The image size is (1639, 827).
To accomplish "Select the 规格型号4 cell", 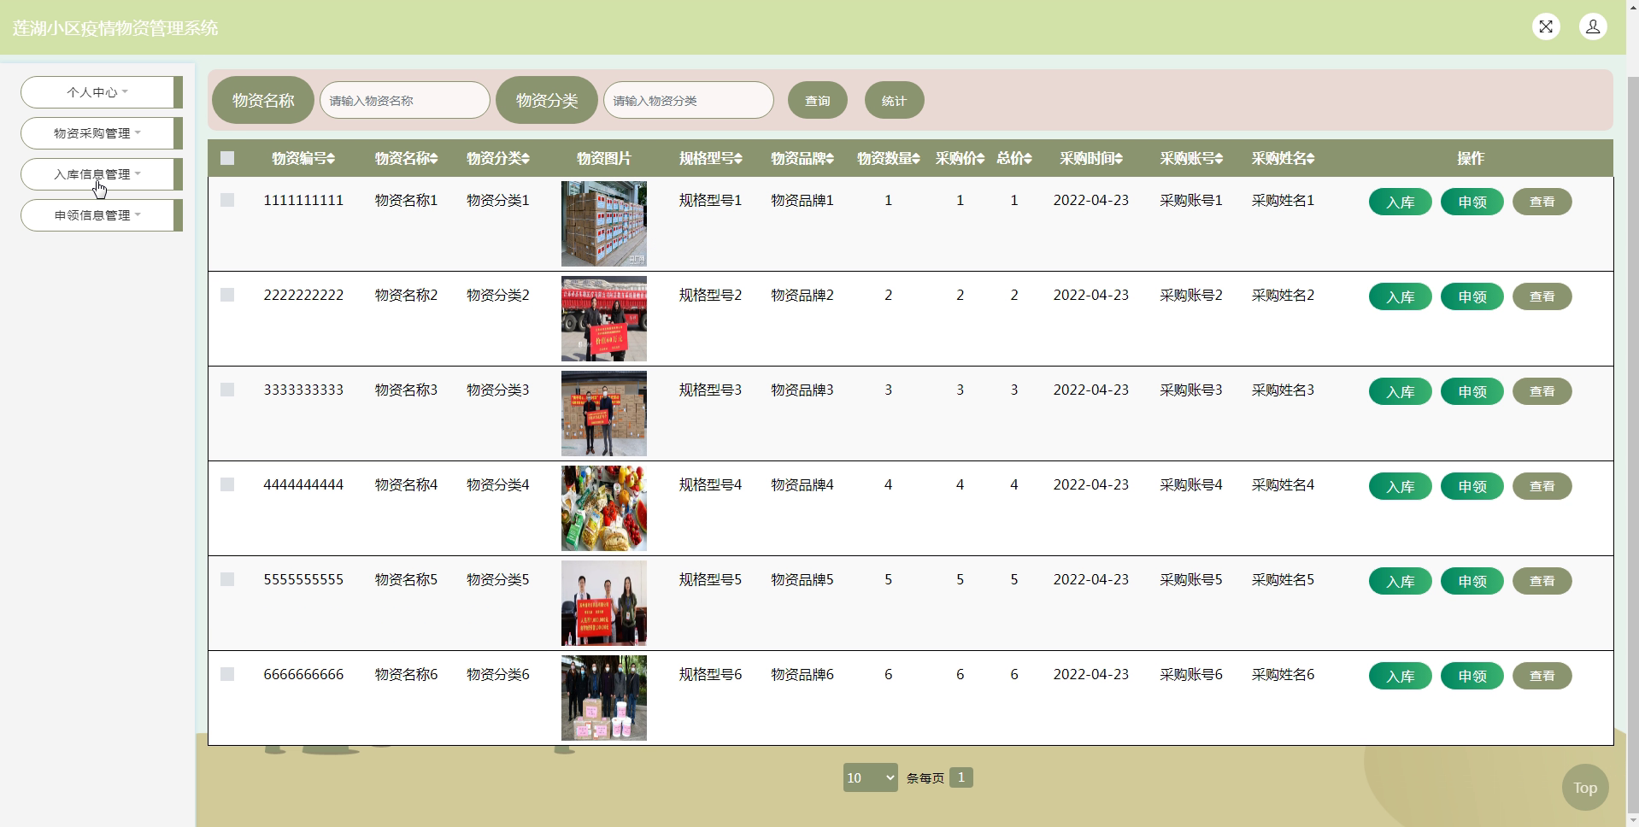I will (x=710, y=484).
